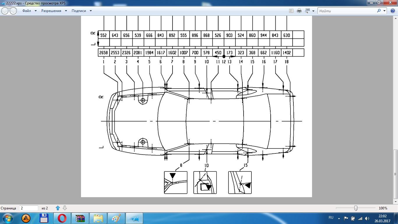Click the volume speaker tray icon
The width and height of the screenshot is (398, 224).
coord(367,218)
